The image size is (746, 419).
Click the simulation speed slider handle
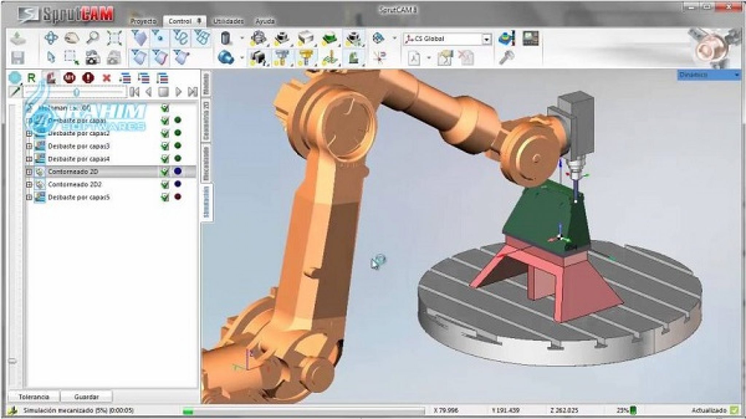(76, 92)
